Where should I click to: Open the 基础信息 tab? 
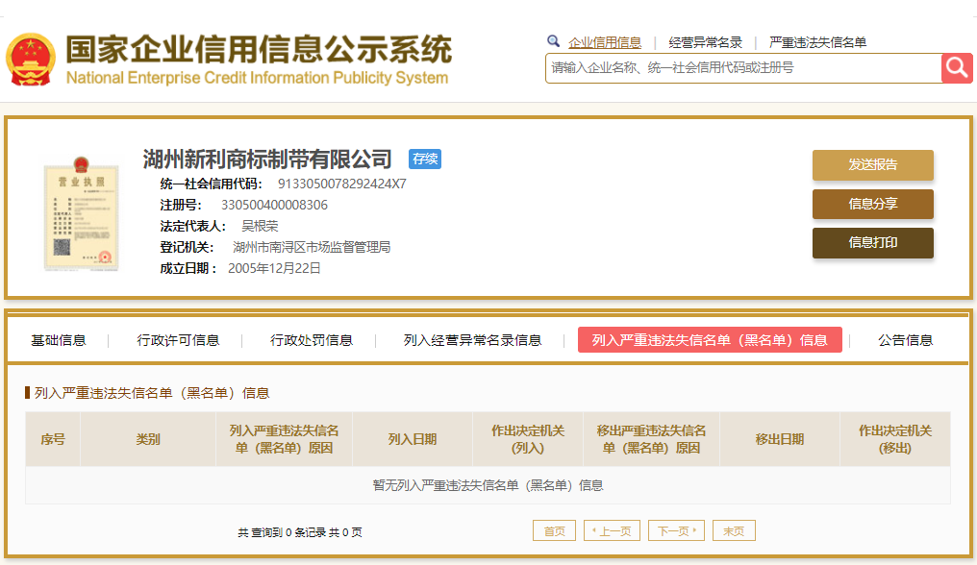pyautogui.click(x=59, y=340)
